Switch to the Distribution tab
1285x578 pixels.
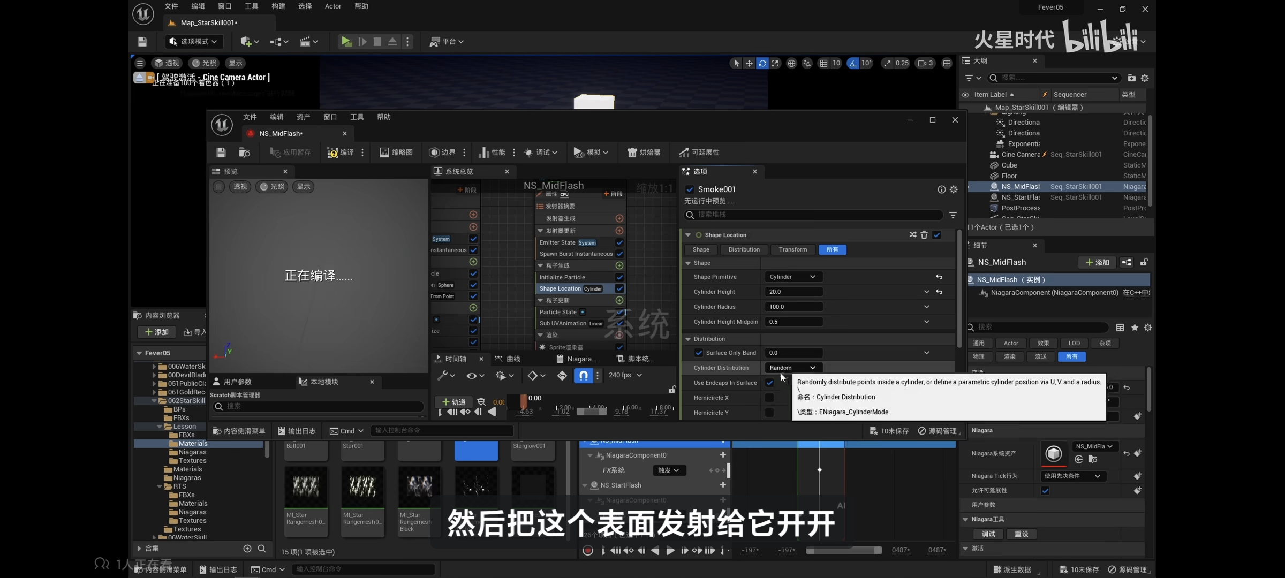(744, 249)
